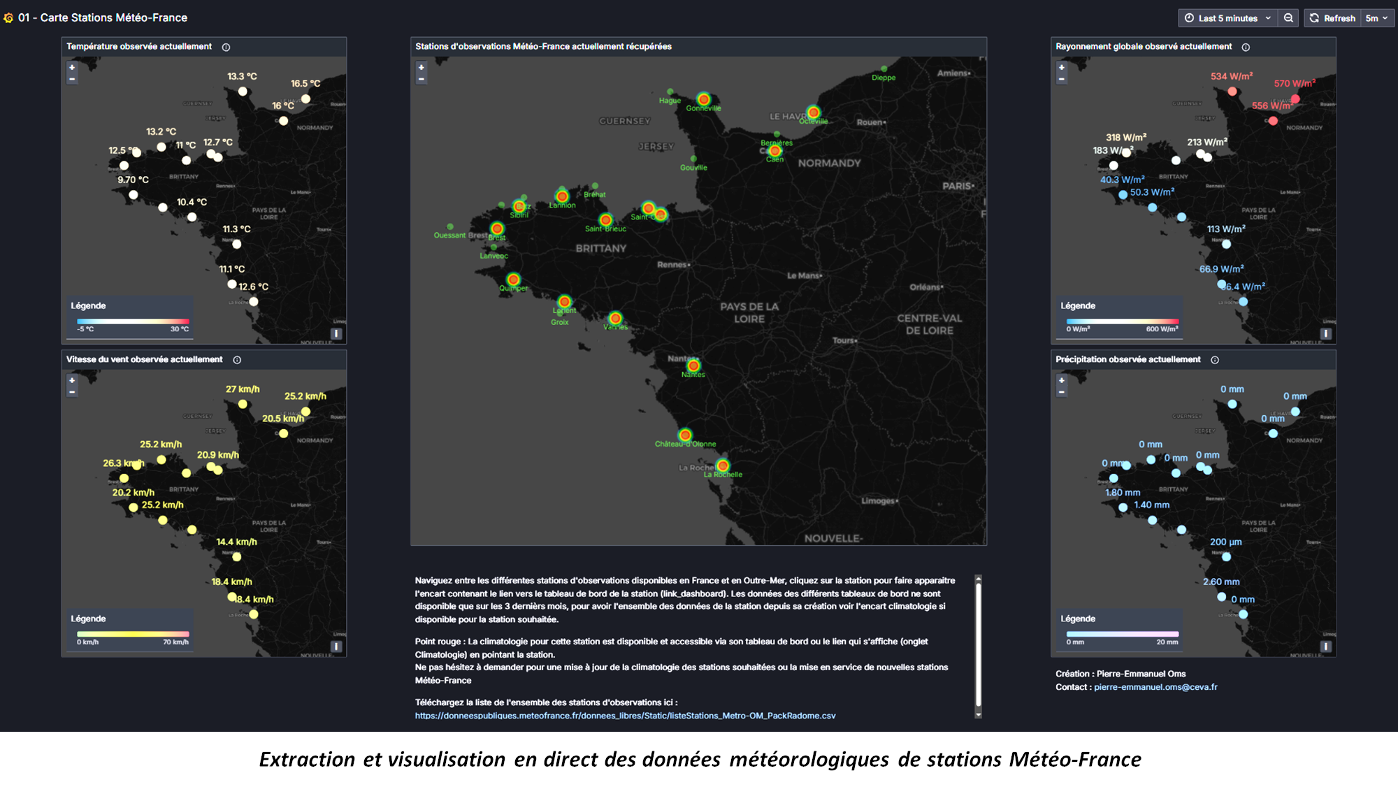
Task: Click the zoom out time range icon
Action: click(x=1288, y=18)
